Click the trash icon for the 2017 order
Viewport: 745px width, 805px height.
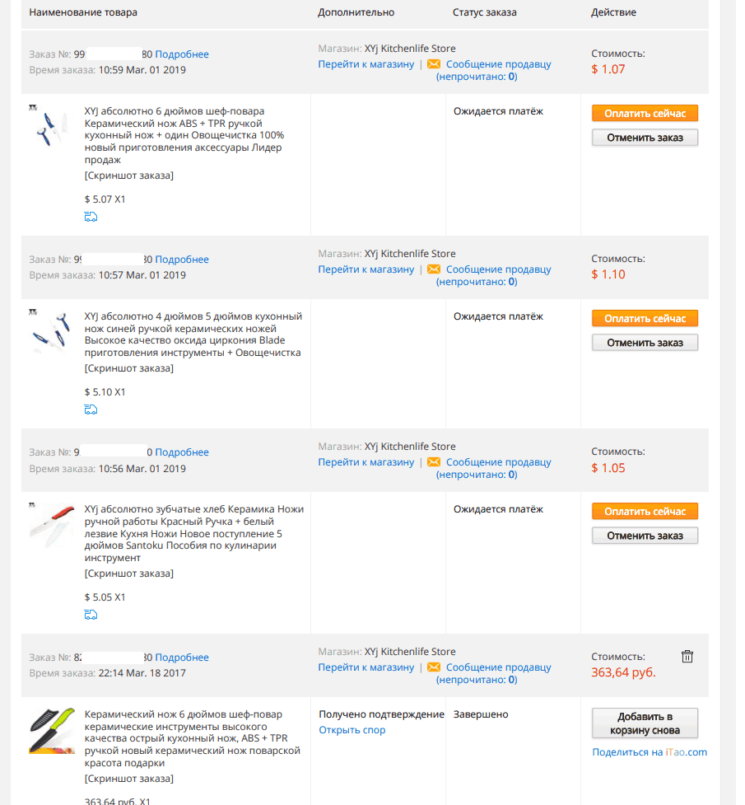687,657
